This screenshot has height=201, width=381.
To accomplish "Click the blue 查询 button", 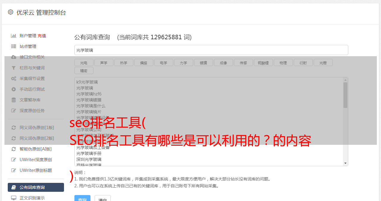I will [82, 199].
